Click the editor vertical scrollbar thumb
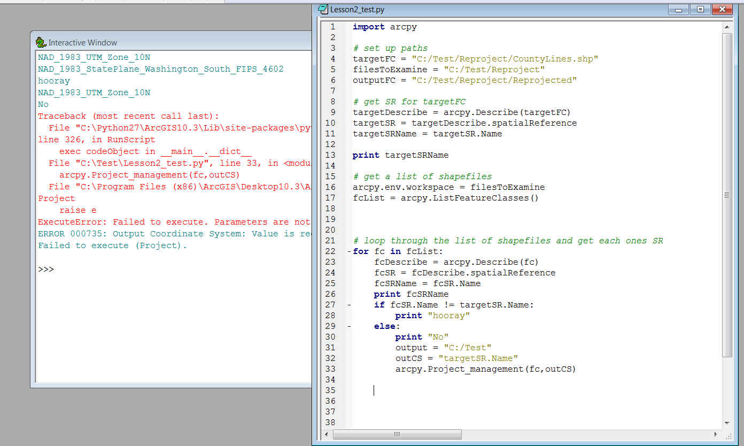Image resolution: width=744 pixels, height=446 pixels. [x=727, y=195]
